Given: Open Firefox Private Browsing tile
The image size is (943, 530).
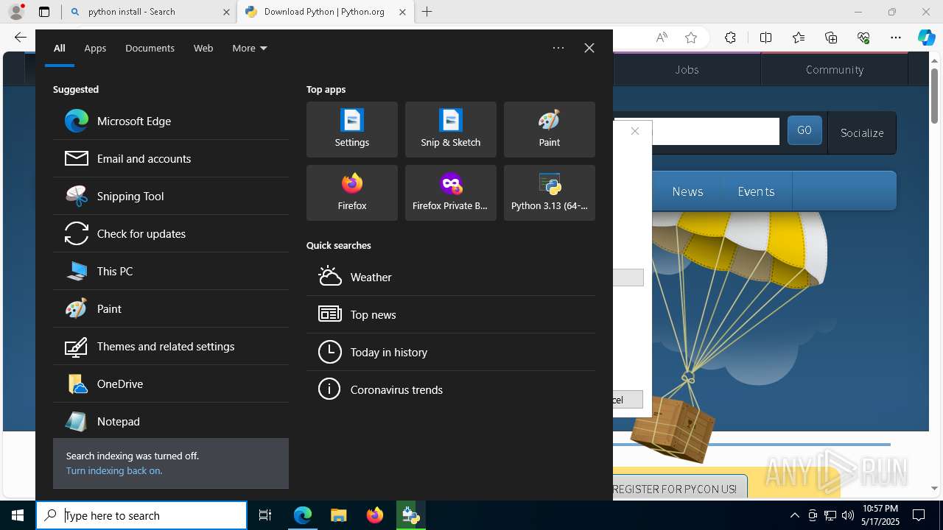Looking at the screenshot, I should (x=451, y=193).
